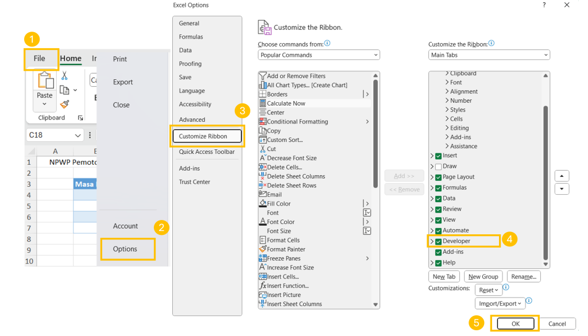This screenshot has width=588, height=336.
Task: Click the OK button
Action: [515, 324]
